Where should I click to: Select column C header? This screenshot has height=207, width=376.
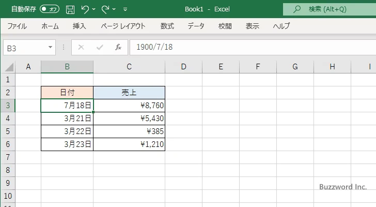tap(129, 67)
